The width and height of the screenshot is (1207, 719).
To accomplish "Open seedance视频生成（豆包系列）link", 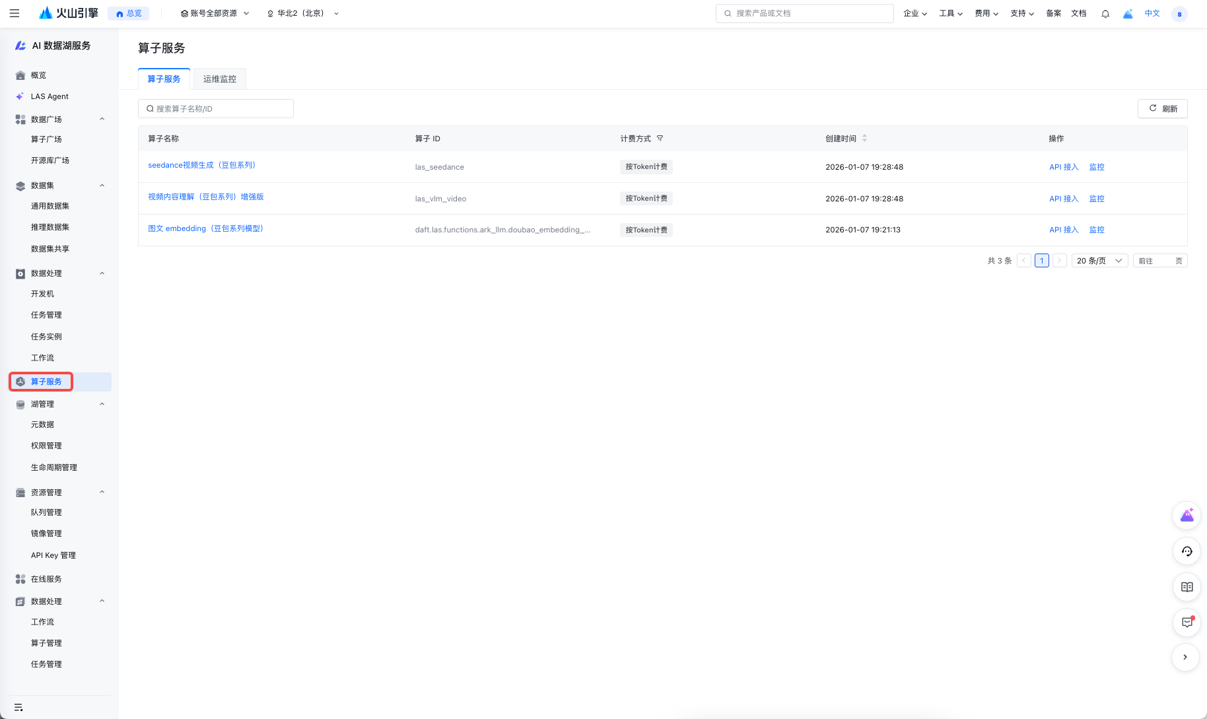I will pyautogui.click(x=201, y=165).
